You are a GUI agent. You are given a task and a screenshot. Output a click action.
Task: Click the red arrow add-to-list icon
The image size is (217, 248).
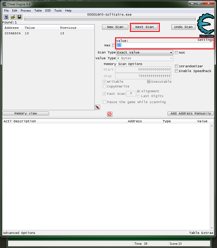tap(98, 107)
